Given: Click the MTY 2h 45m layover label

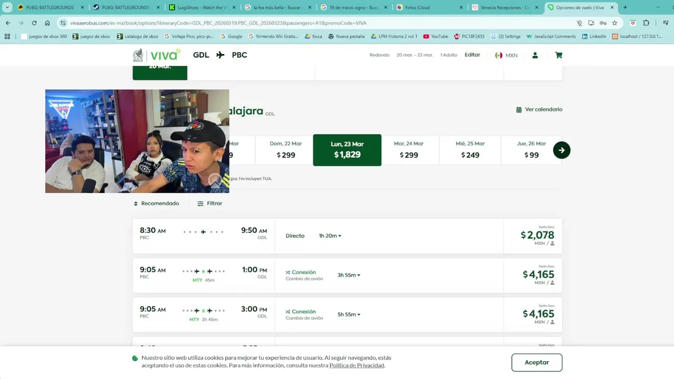Looking at the screenshot, I should tap(203, 320).
